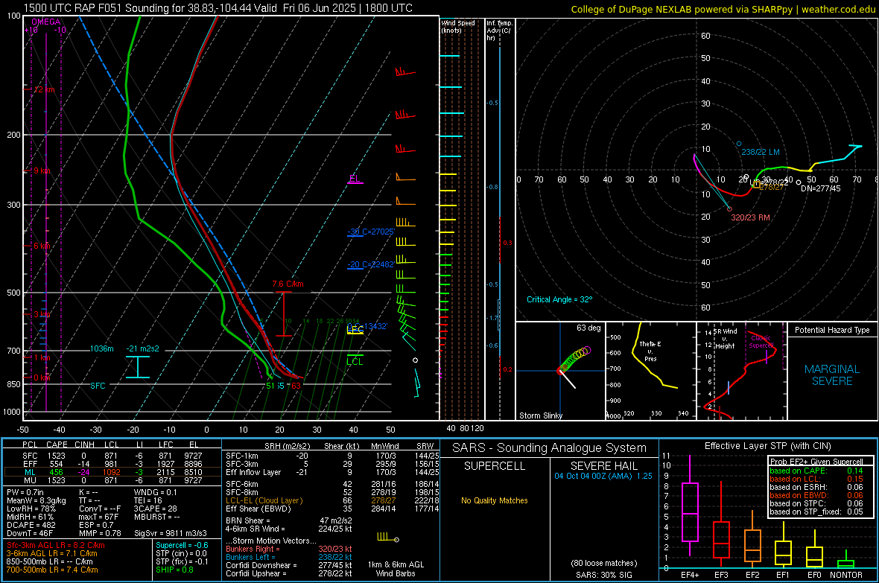Select the highlighted ML parcel row
879x583 pixels.
112,472
